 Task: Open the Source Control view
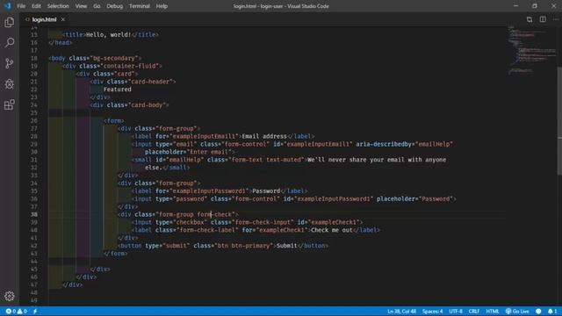tap(10, 63)
